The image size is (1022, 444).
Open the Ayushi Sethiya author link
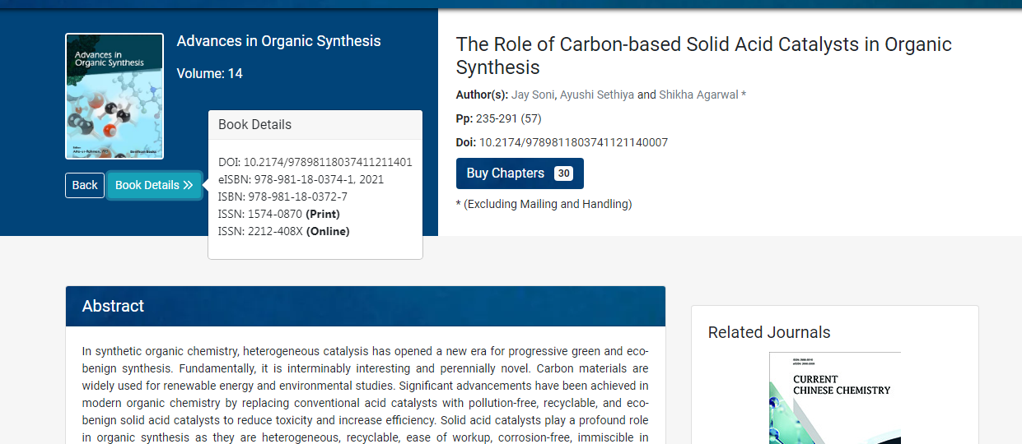tap(597, 95)
